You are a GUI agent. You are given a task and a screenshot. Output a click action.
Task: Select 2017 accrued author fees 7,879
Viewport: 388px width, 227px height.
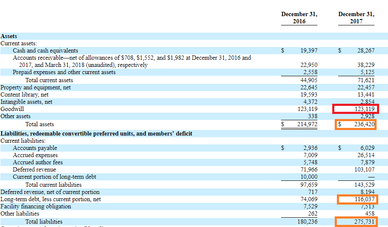pos(367,162)
